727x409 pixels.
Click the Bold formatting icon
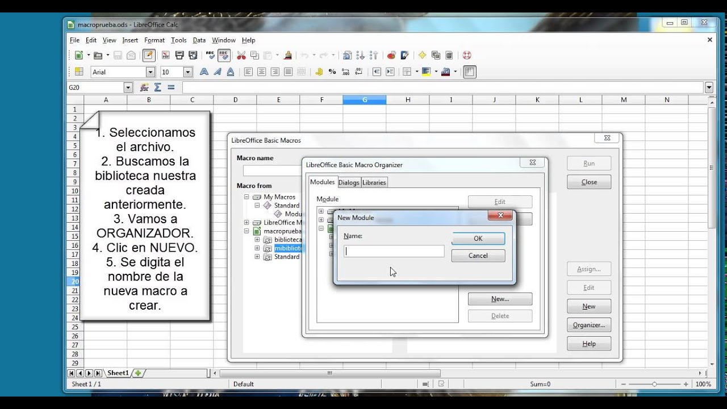[x=203, y=72]
